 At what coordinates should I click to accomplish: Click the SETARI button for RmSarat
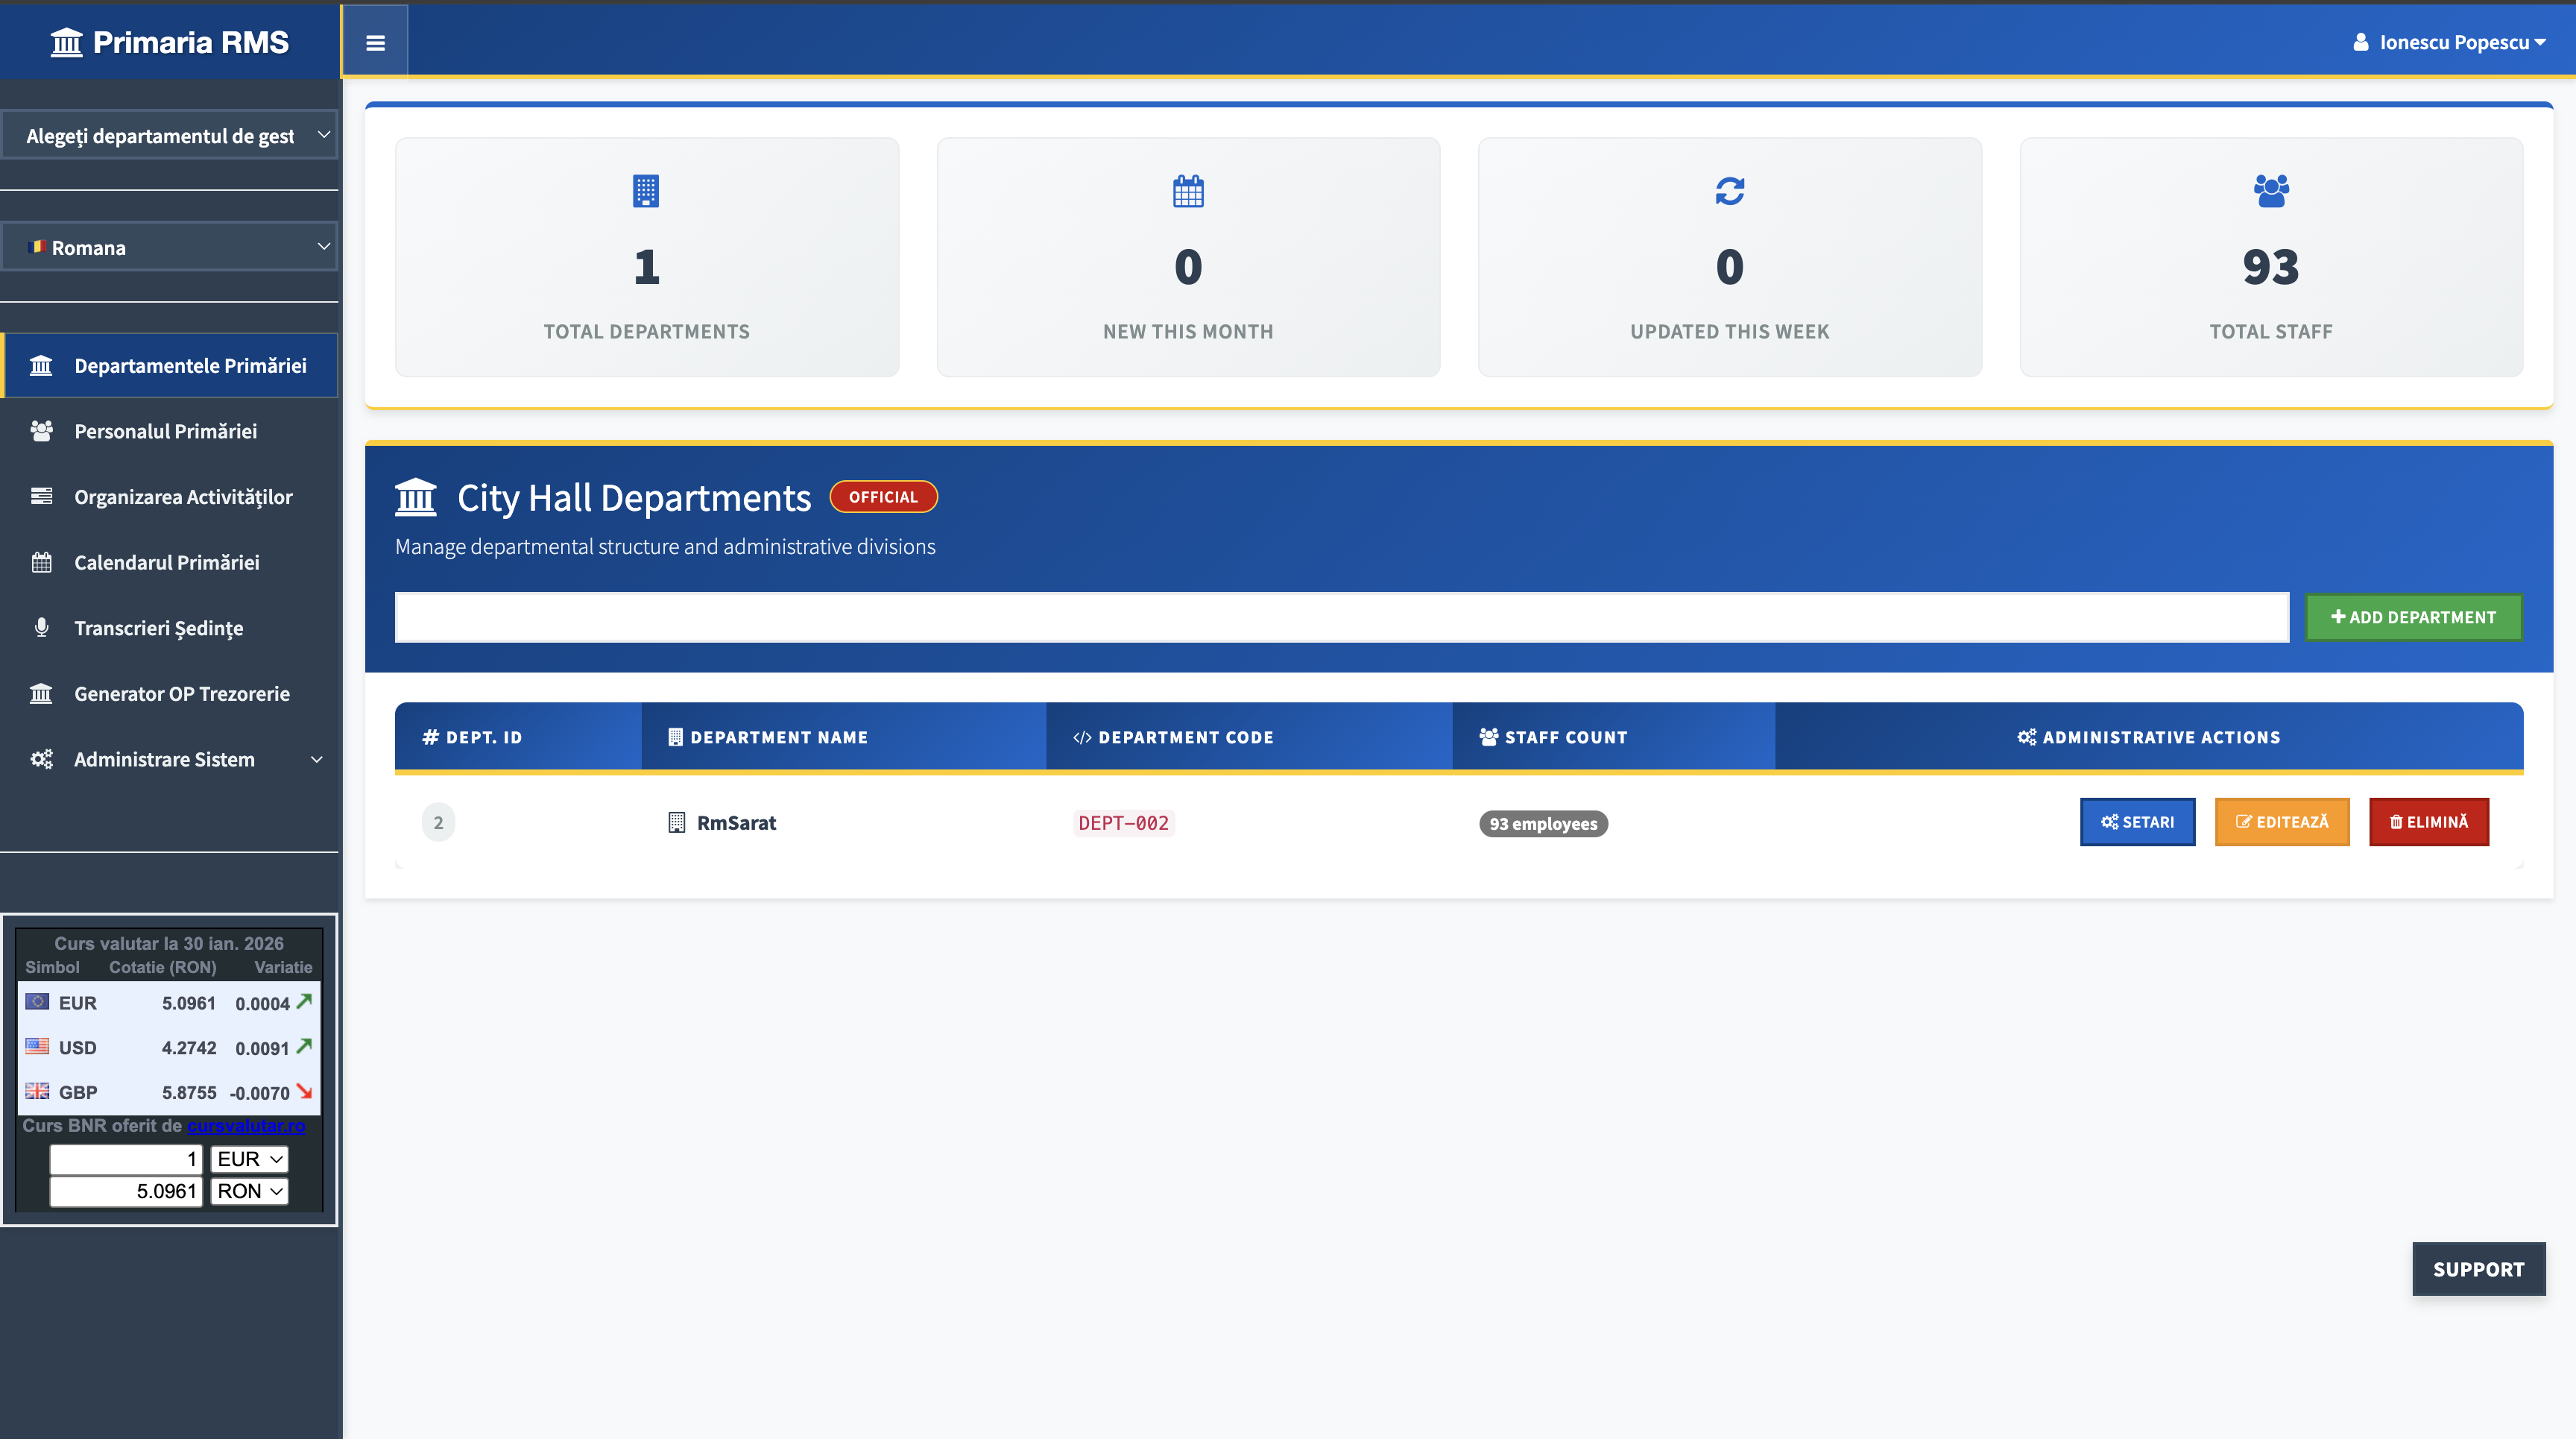[2137, 822]
